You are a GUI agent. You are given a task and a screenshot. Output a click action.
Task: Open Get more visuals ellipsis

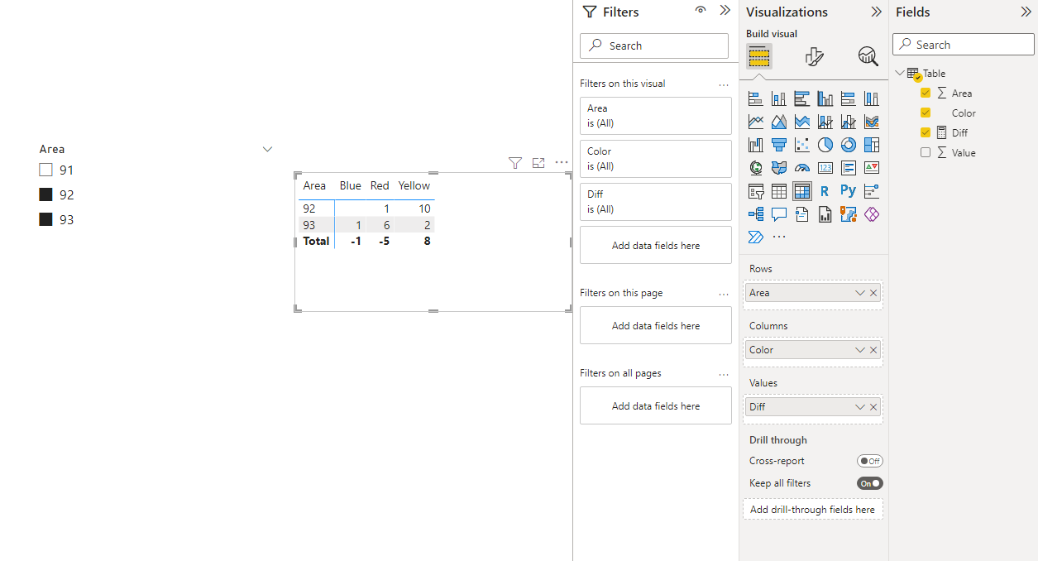point(778,237)
